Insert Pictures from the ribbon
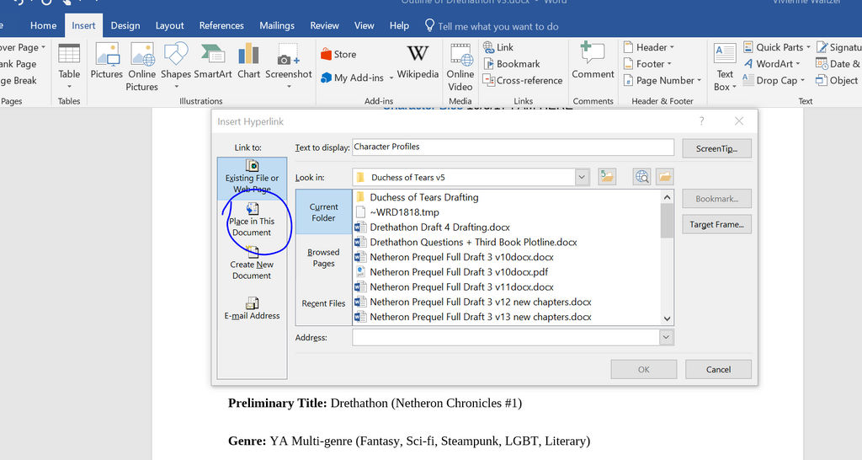This screenshot has width=862, height=460. pos(107,61)
